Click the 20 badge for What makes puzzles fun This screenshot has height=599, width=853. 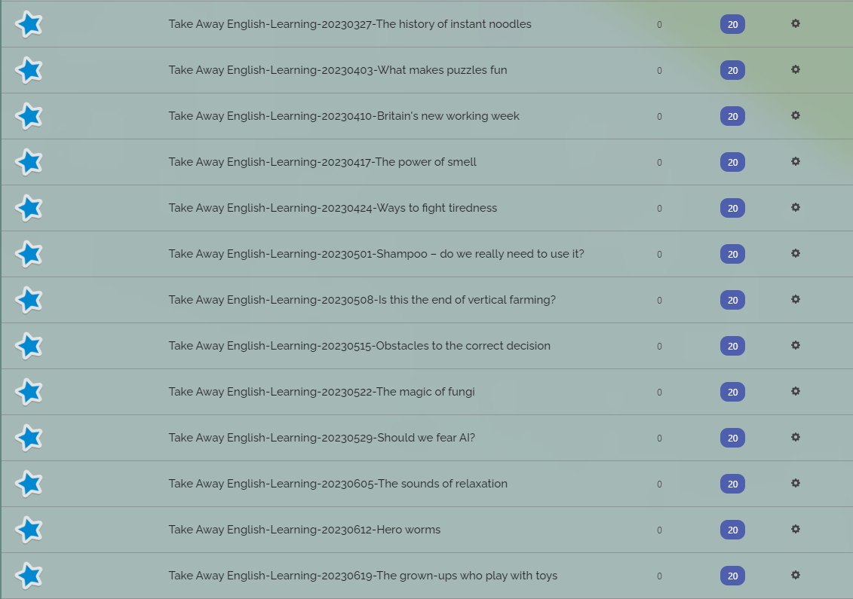point(732,70)
